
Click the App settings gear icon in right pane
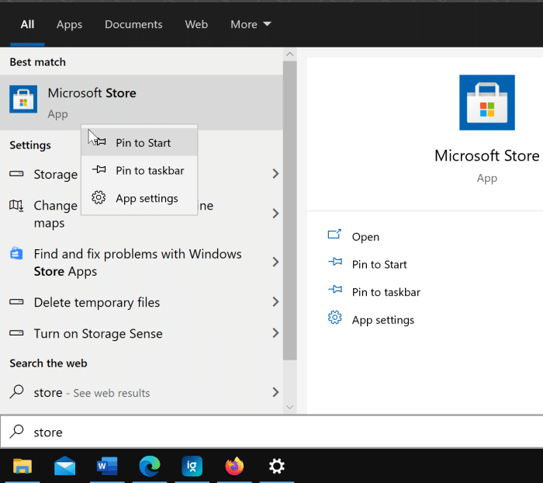point(334,317)
